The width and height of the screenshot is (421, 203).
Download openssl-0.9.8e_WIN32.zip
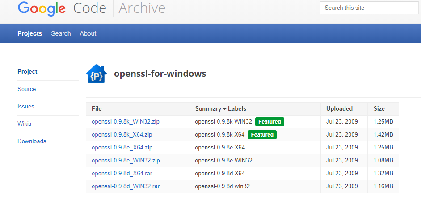126,160
